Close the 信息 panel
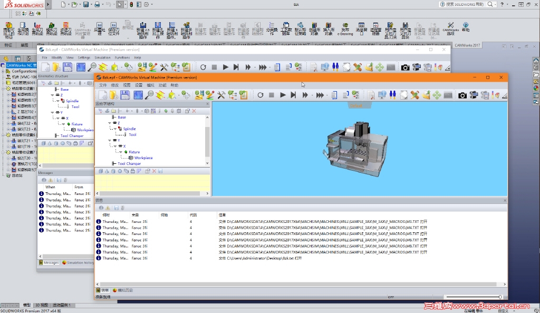This screenshot has height=313, width=540. tap(505, 200)
